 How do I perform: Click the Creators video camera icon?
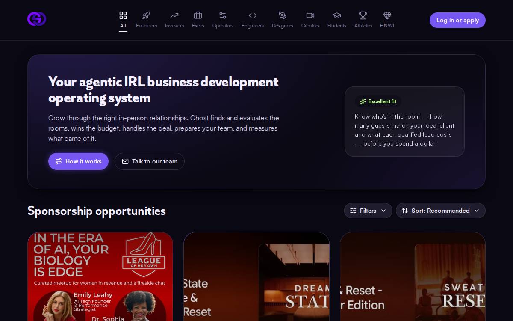point(310,15)
